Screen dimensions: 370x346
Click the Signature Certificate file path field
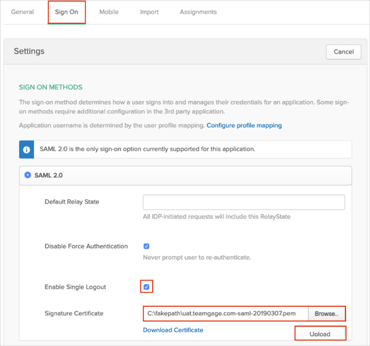225,314
